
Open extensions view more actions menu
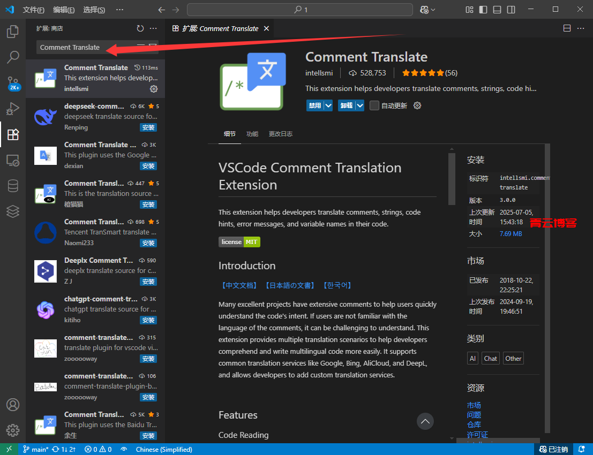point(153,28)
